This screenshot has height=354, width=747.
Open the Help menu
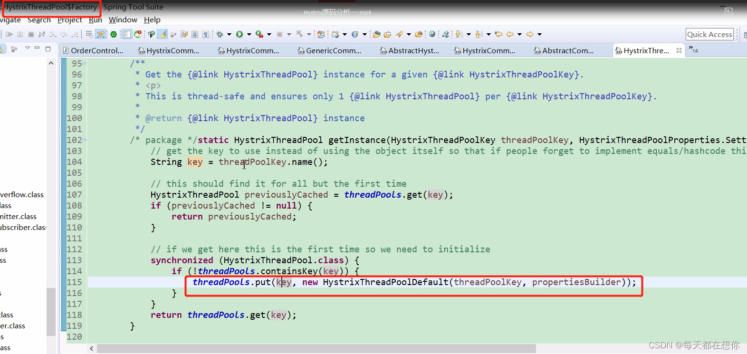point(153,20)
